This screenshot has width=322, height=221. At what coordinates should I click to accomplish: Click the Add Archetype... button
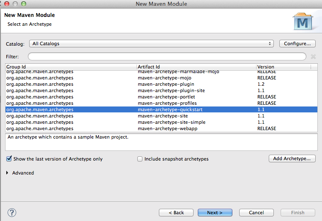tap(292, 158)
